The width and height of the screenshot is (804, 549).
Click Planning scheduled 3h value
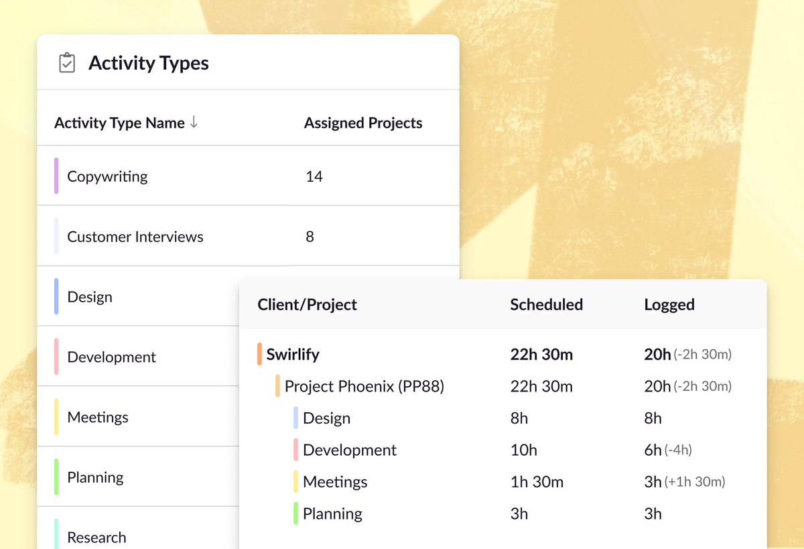pyautogui.click(x=519, y=514)
